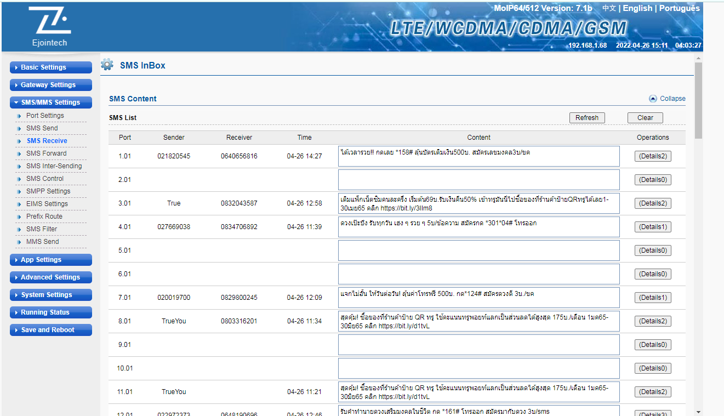Click arrow icon beside SMS Forward
724x416 pixels.
(x=20, y=154)
